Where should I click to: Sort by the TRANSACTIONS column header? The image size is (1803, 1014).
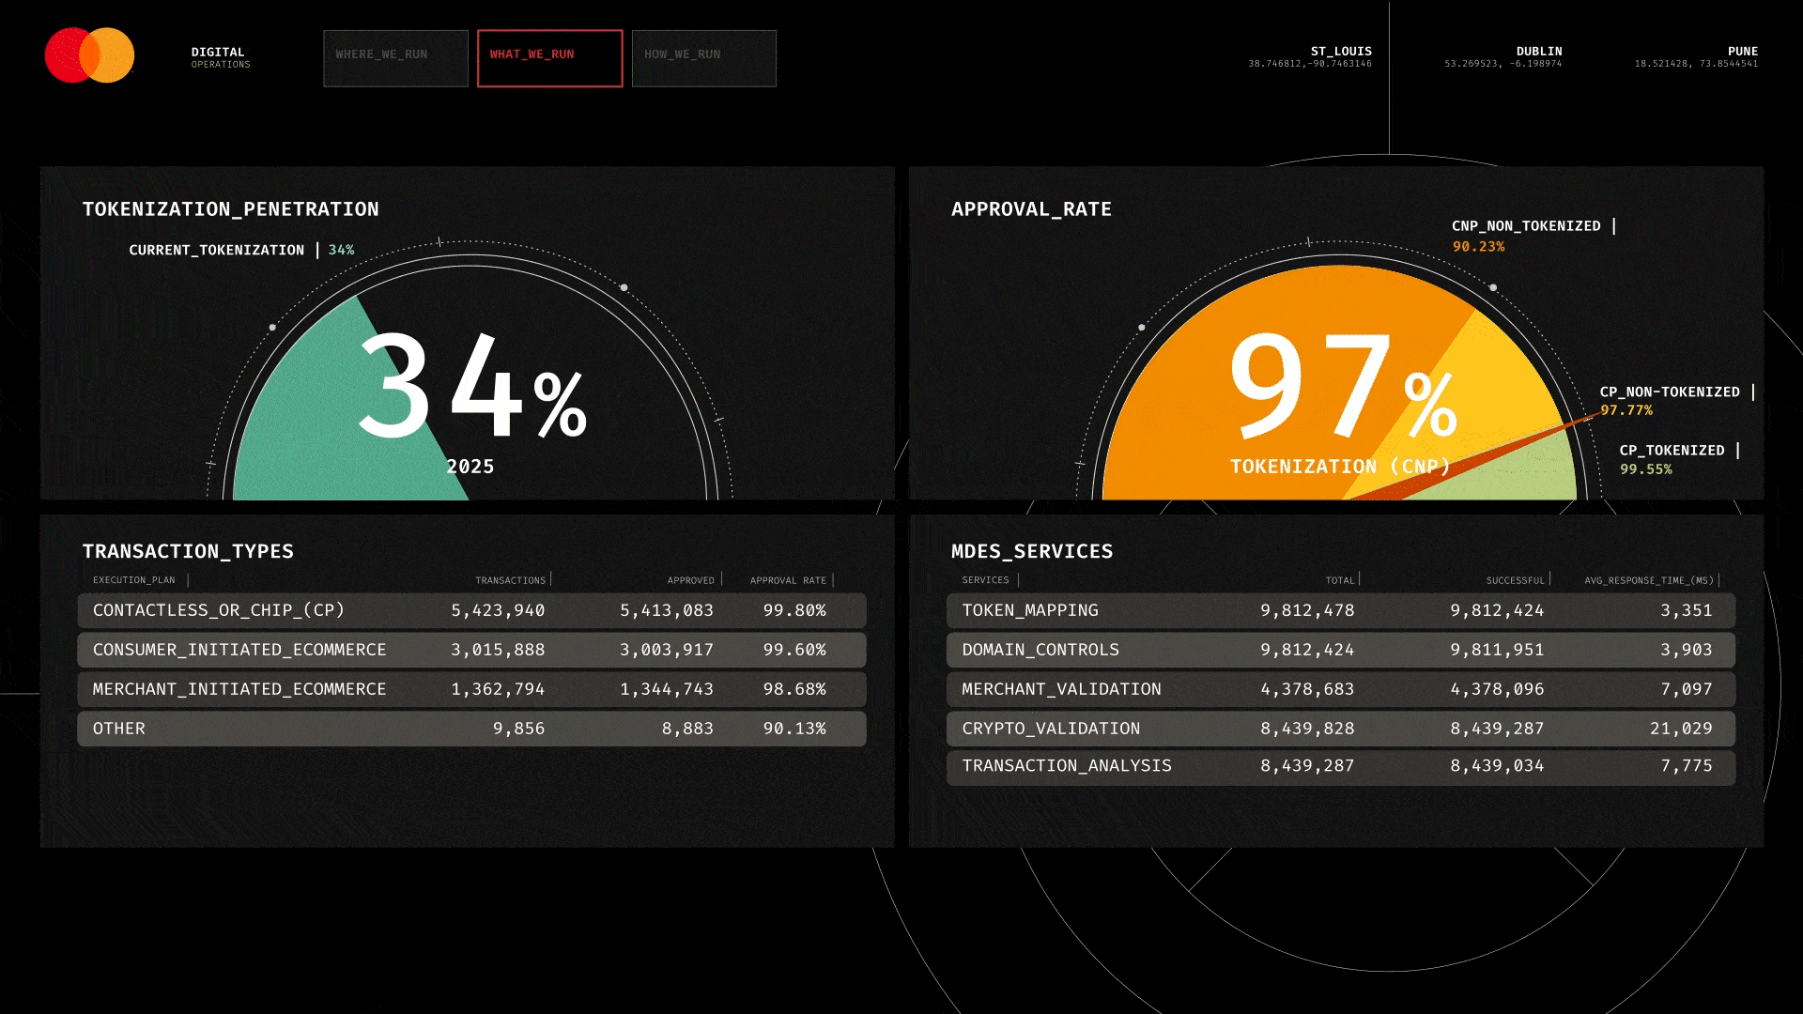510,580
